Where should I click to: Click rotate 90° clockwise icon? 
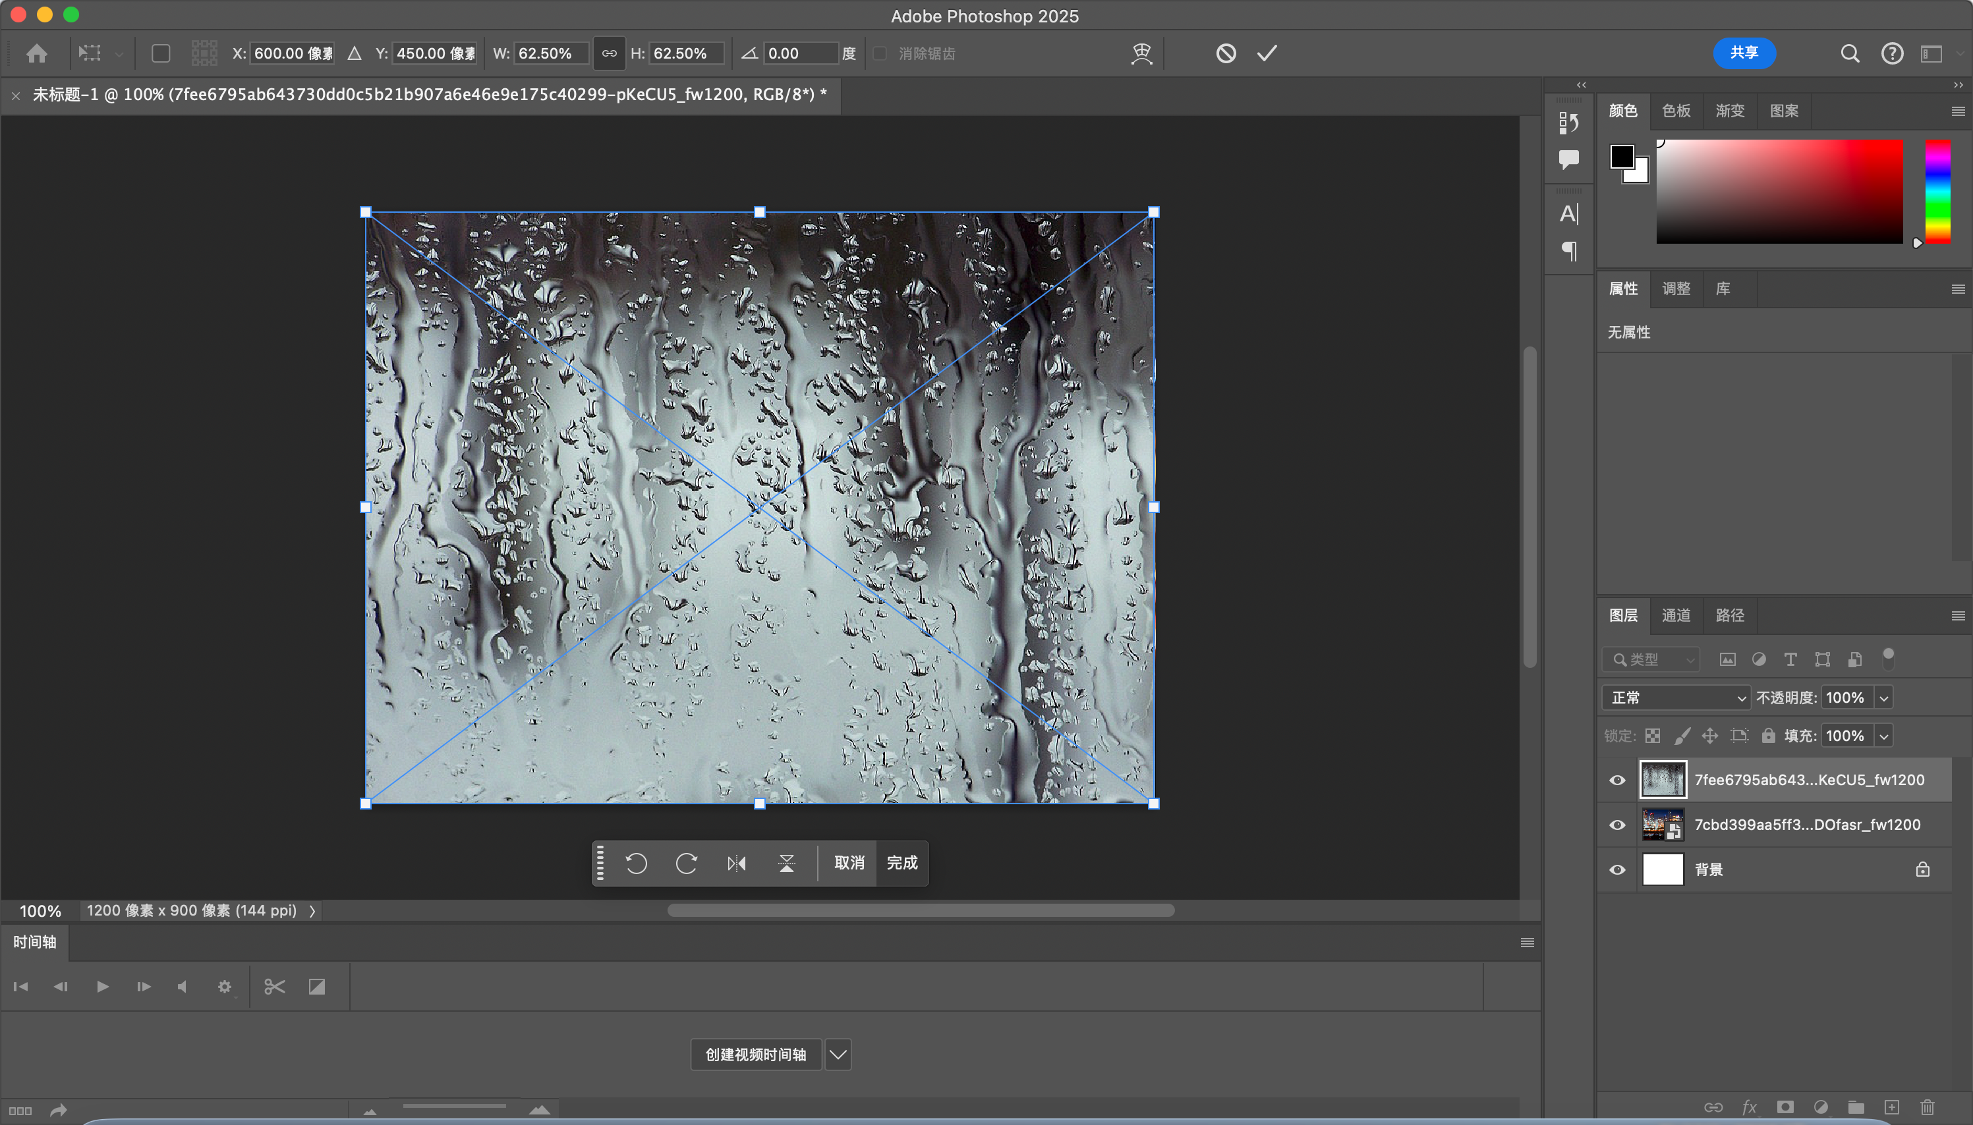pyautogui.click(x=686, y=863)
